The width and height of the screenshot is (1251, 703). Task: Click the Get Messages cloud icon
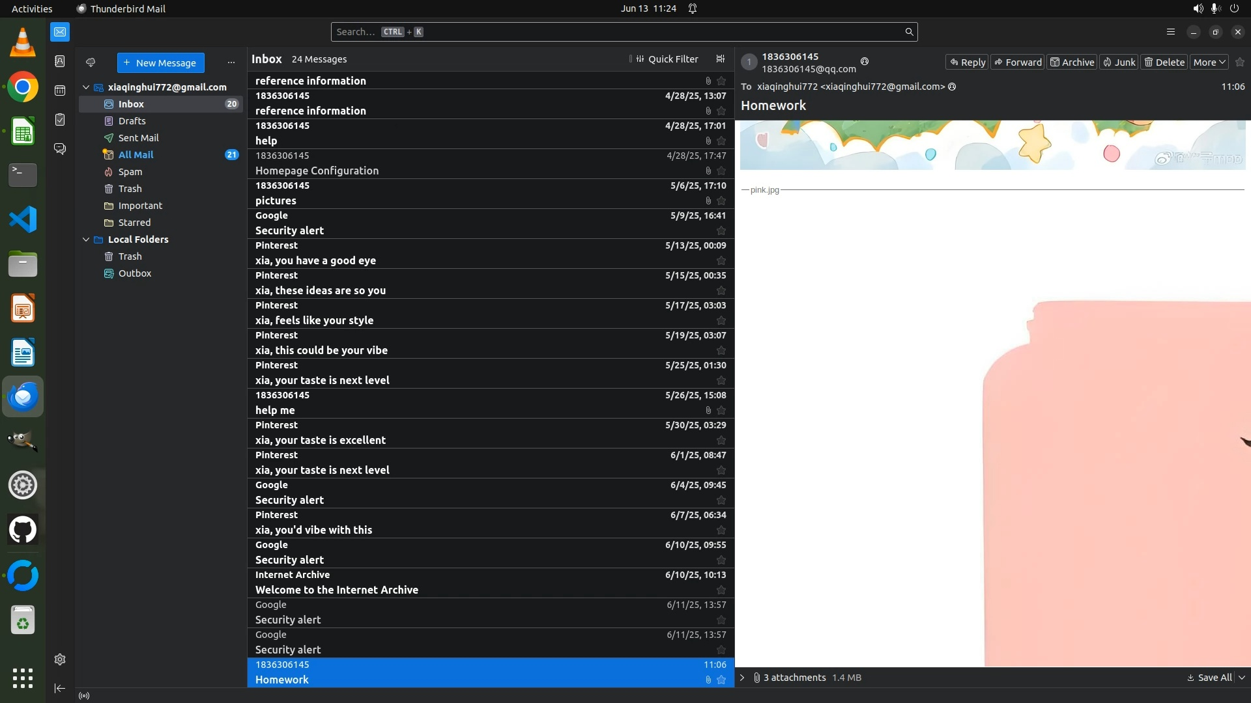tap(91, 62)
